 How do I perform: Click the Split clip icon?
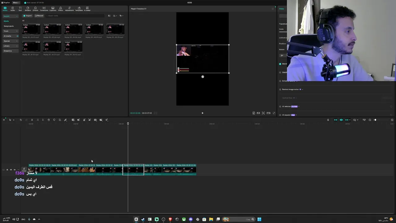(32, 120)
